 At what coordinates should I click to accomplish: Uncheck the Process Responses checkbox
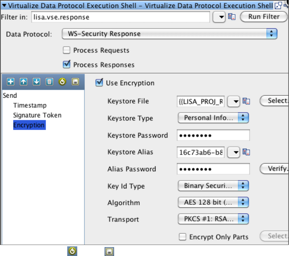pyautogui.click(x=67, y=65)
